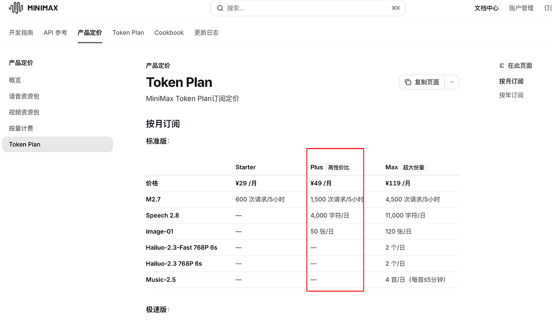Click the copy page icon
The height and width of the screenshot is (329, 552).
coord(407,82)
